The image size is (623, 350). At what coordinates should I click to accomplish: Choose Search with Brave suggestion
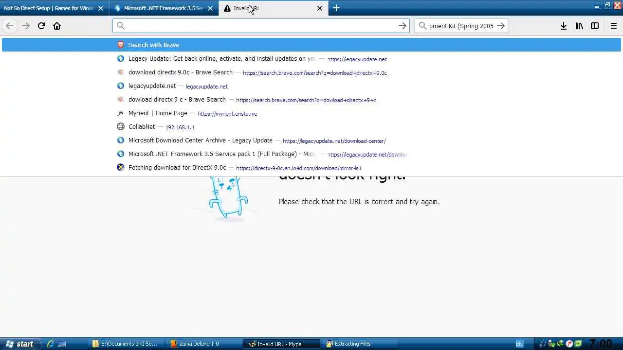(311, 45)
